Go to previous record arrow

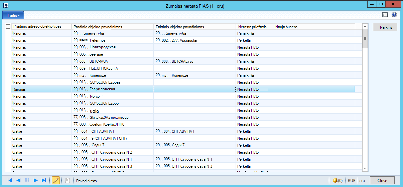[18, 180]
